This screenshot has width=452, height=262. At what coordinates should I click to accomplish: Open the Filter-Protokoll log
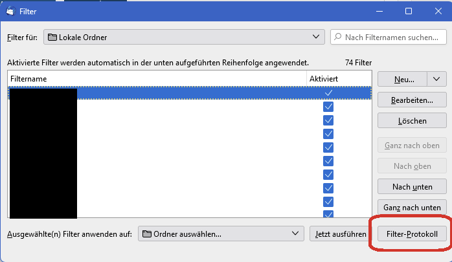pyautogui.click(x=412, y=234)
